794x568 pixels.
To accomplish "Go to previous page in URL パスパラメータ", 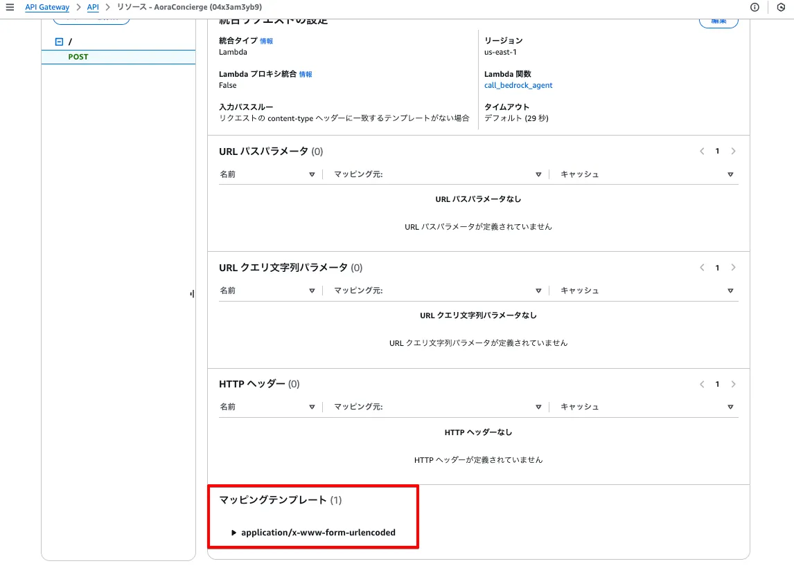I will 702,152.
